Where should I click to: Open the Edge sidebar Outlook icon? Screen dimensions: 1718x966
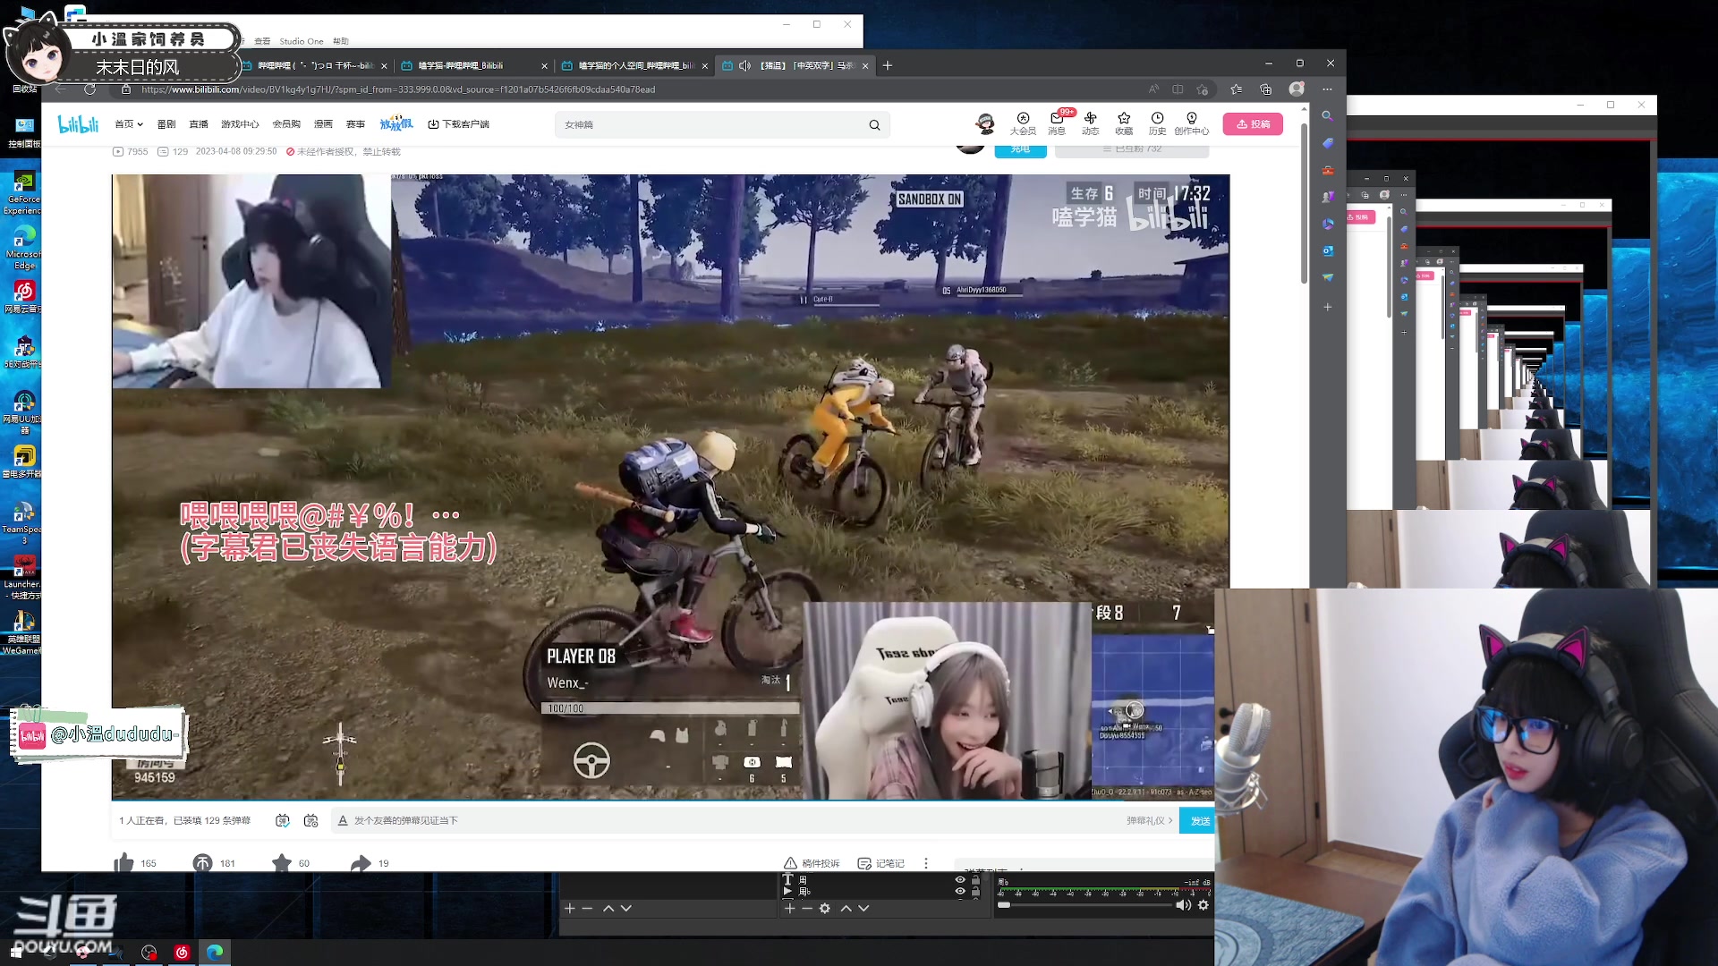point(1328,251)
